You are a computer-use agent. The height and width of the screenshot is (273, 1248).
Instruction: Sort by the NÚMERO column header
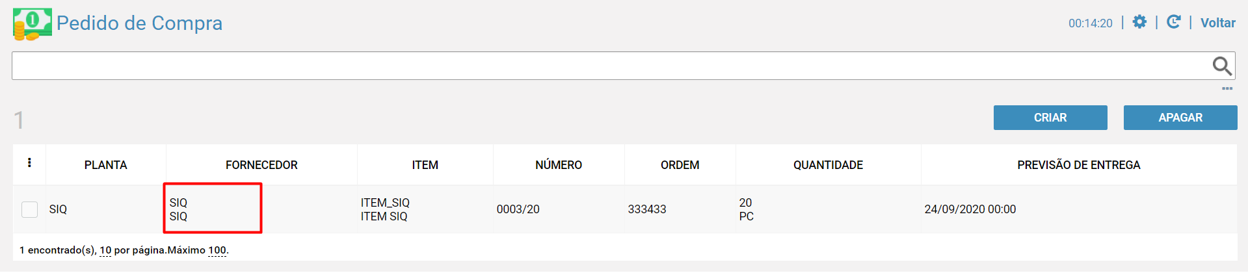pos(559,165)
